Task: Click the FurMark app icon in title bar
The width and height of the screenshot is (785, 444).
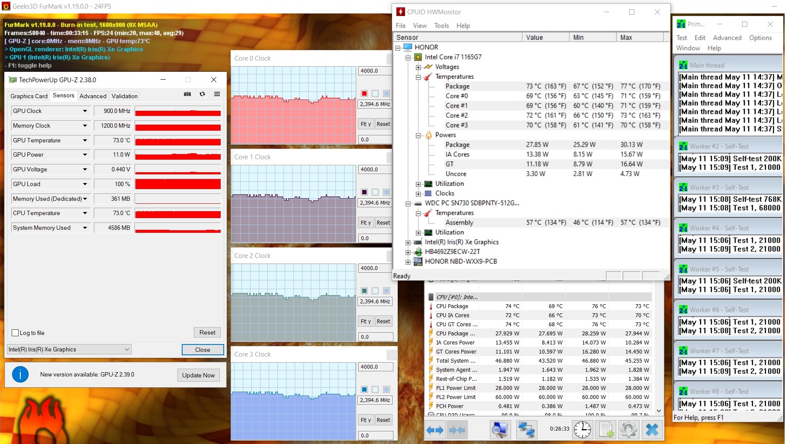Action: tap(6, 6)
